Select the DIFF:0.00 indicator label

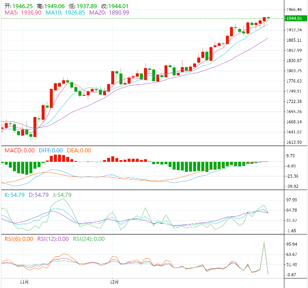[50, 151]
